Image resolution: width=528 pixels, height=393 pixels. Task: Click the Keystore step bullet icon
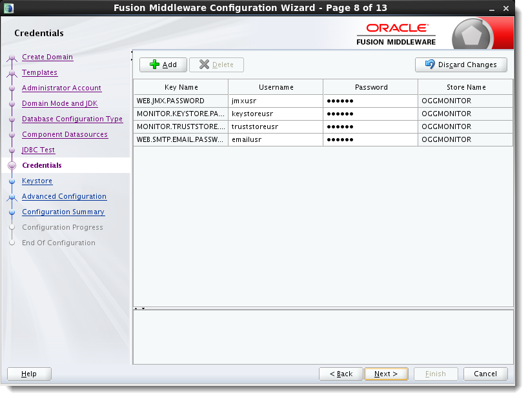coord(12,181)
